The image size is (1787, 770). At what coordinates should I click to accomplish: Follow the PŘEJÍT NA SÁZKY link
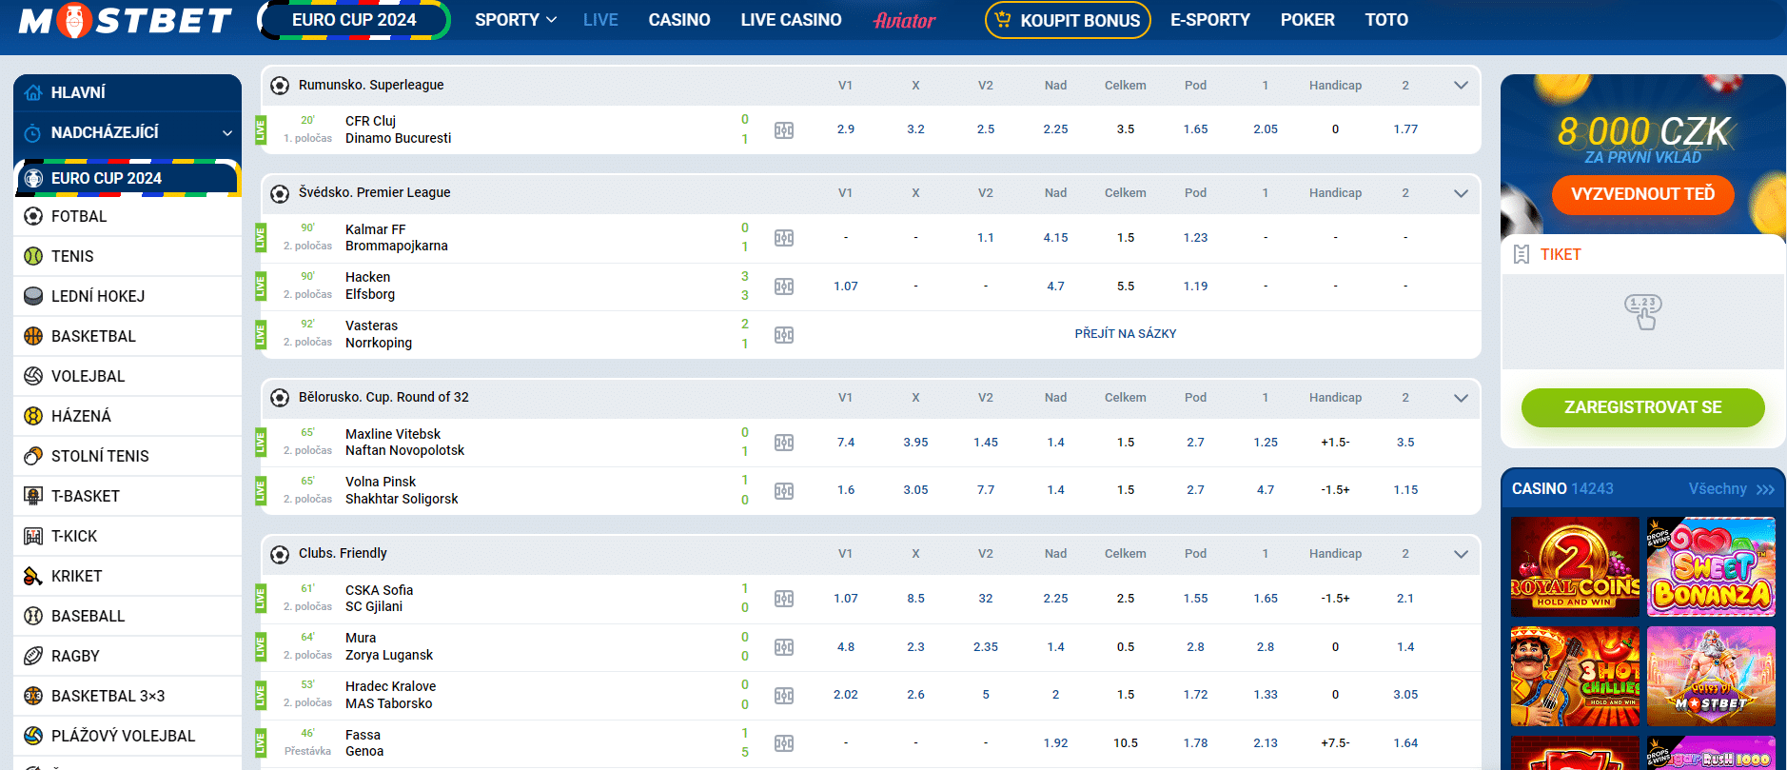(1126, 334)
